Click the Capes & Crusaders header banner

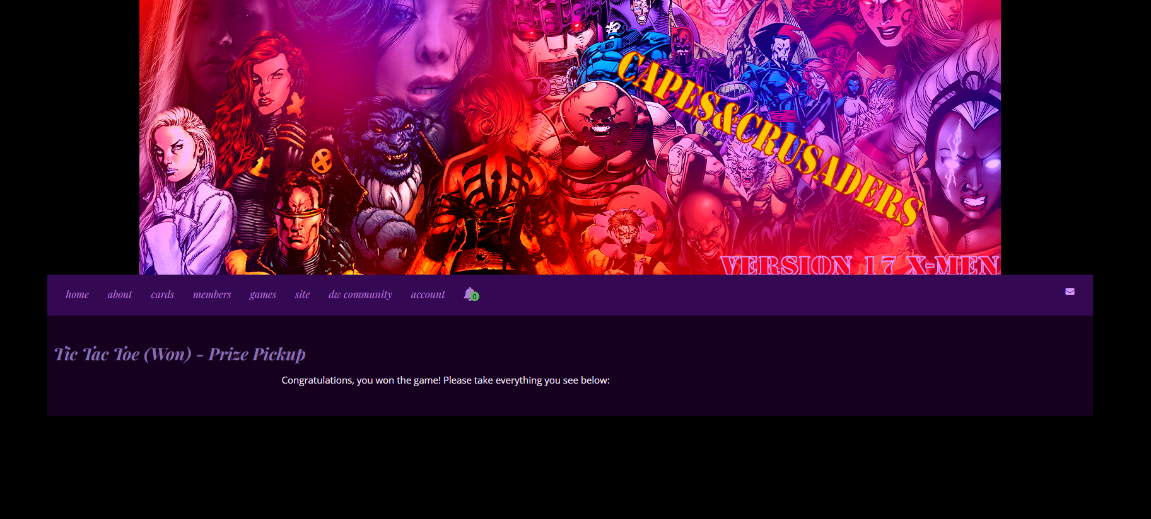pyautogui.click(x=570, y=137)
